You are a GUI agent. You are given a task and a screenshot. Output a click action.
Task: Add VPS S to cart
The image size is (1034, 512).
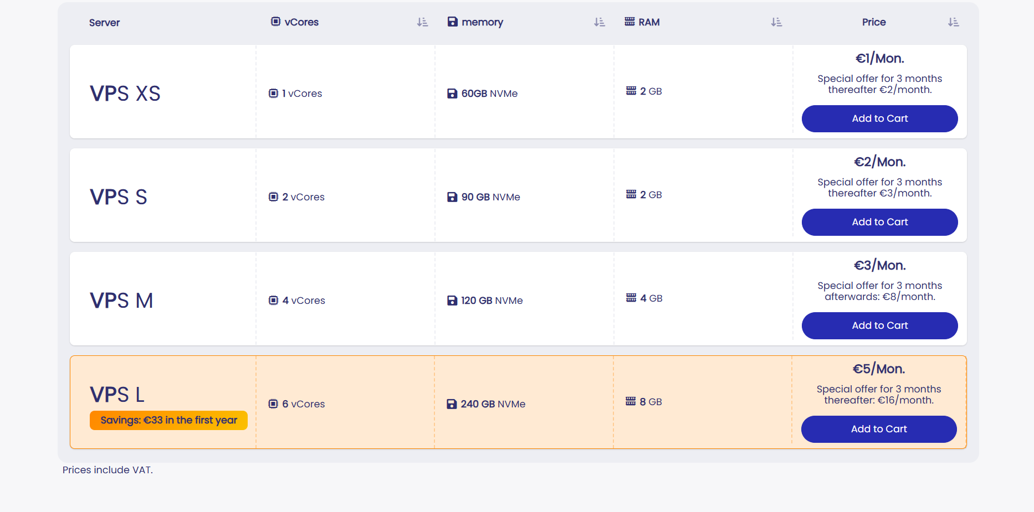click(879, 222)
